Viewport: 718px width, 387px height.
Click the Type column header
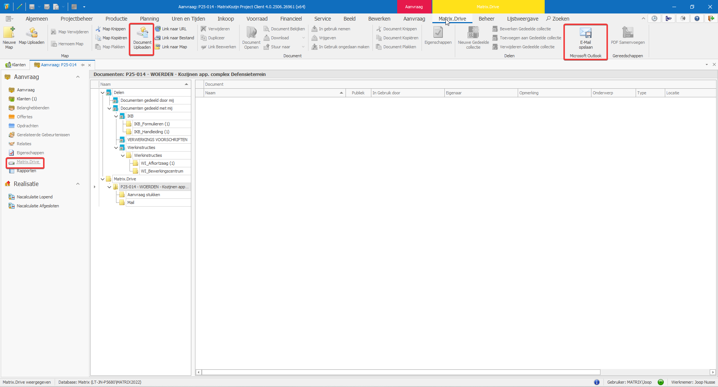[650, 93]
